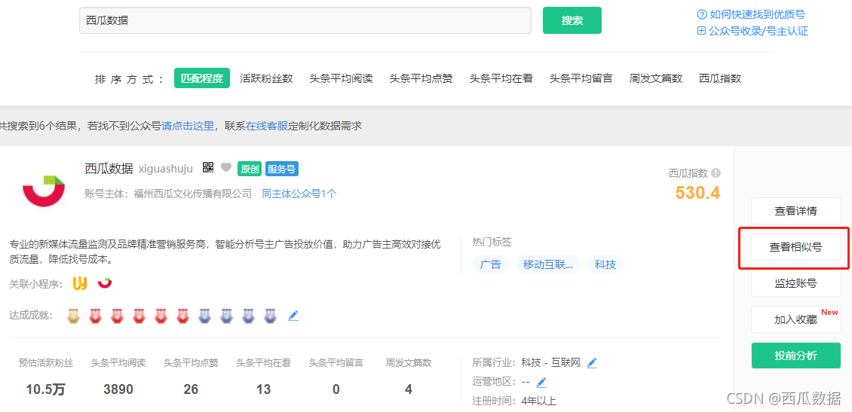Click the edit pencil next to achievements
Screen dimensions: 852x412
pyautogui.click(x=293, y=316)
